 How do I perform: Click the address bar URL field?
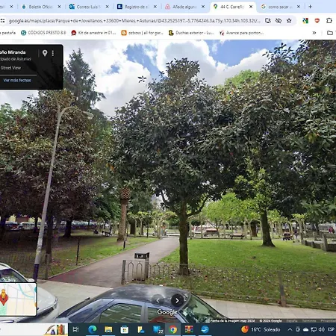coord(134,21)
